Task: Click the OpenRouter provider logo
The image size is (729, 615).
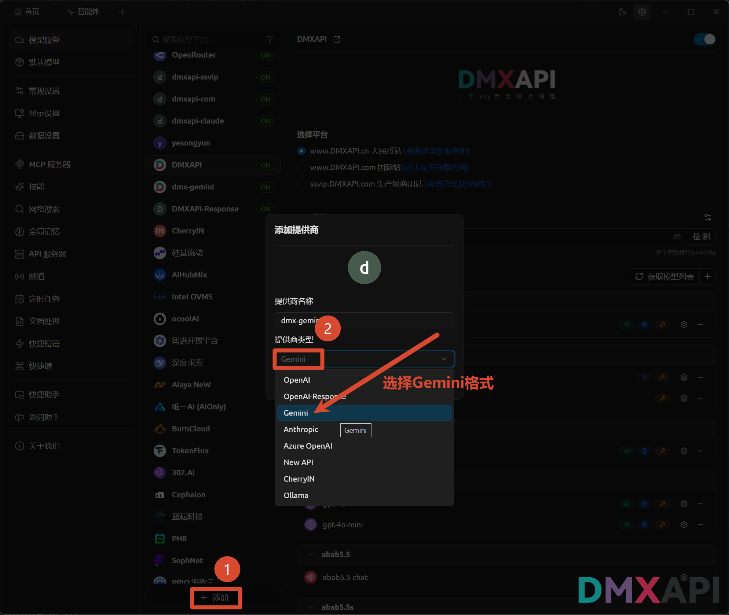Action: [x=160, y=55]
